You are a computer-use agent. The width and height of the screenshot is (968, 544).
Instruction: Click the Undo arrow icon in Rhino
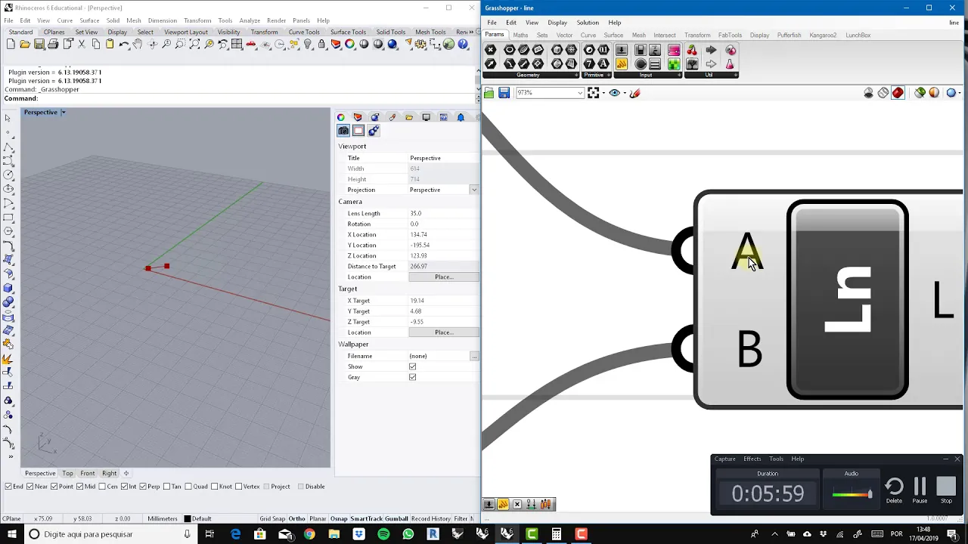(x=124, y=44)
